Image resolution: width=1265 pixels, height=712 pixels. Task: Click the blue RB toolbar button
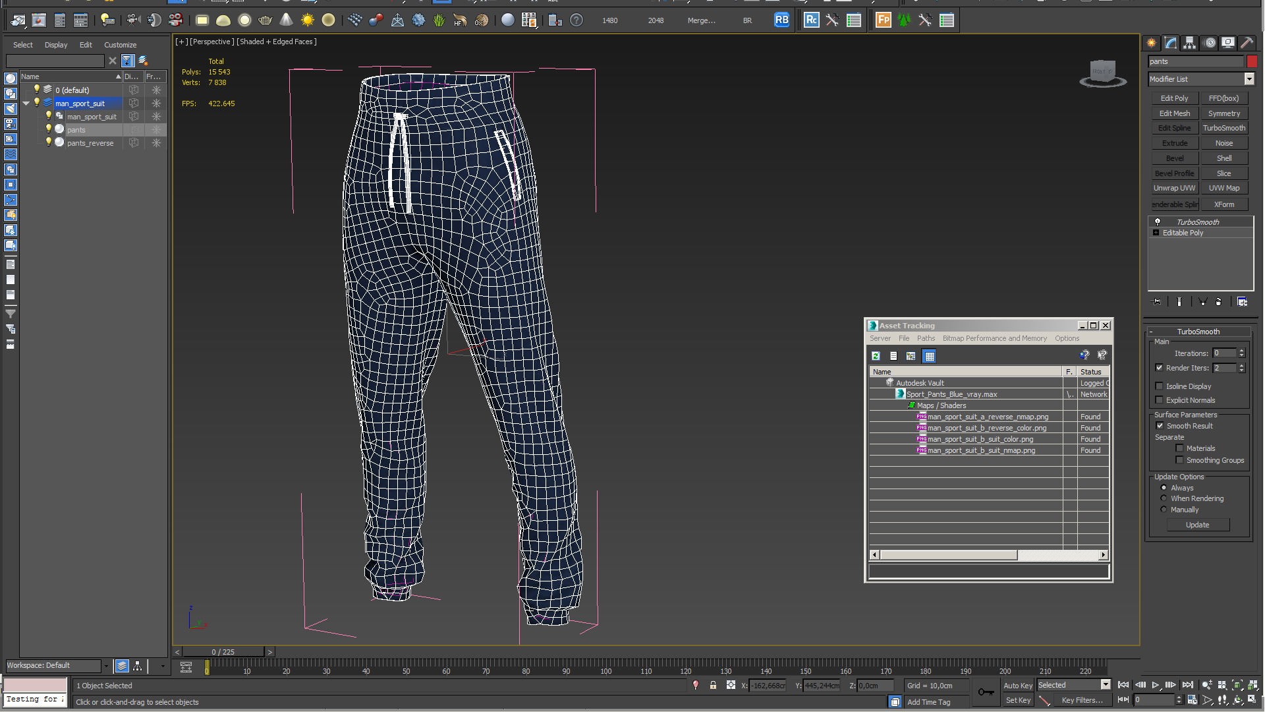(x=781, y=20)
